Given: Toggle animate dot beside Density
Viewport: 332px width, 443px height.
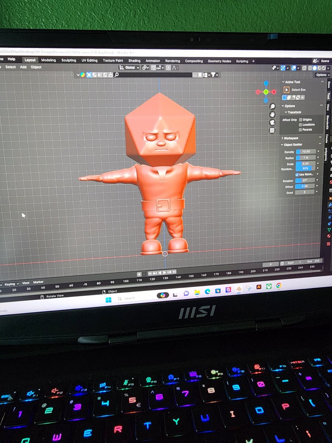Looking at the screenshot, I should [x=318, y=151].
